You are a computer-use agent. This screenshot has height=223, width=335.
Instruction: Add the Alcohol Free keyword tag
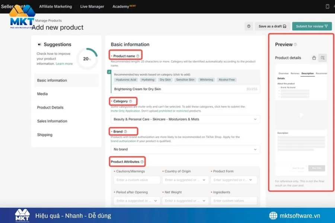tap(227, 80)
